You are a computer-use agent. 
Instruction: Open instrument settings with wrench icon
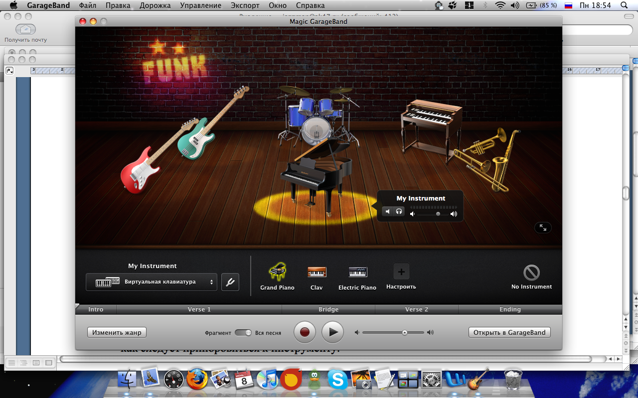[x=230, y=282]
